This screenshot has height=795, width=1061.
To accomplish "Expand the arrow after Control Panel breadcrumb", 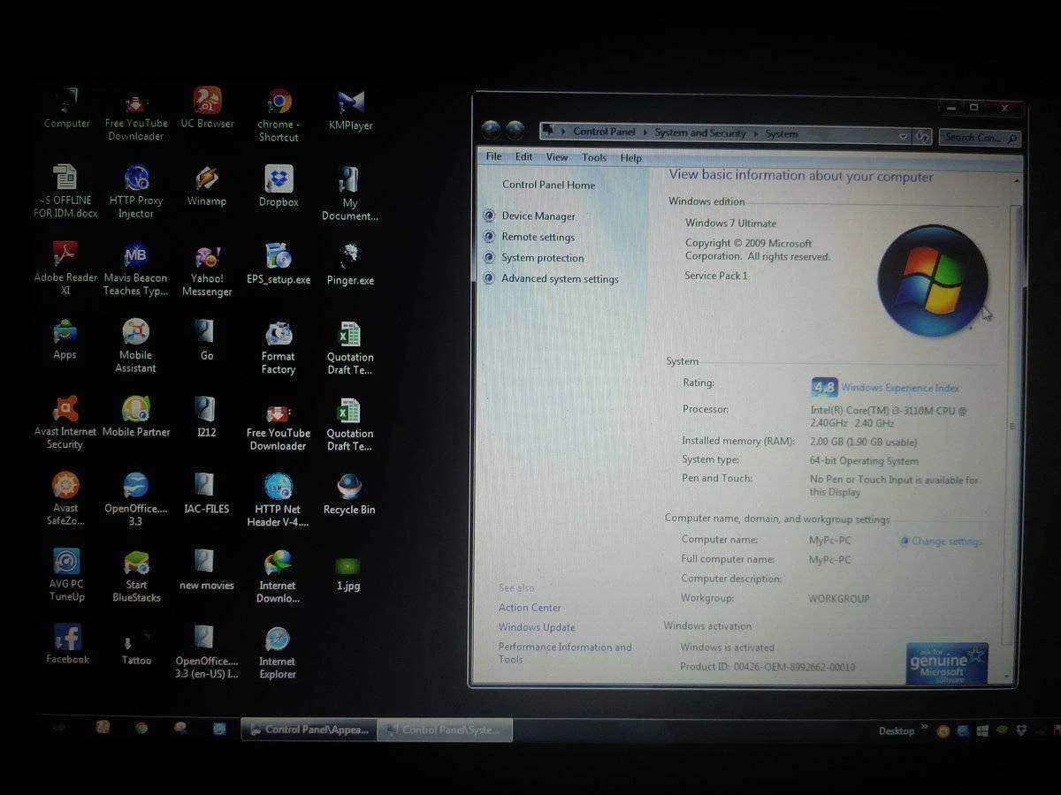I will pyautogui.click(x=645, y=132).
